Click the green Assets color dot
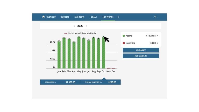 point(124,36)
